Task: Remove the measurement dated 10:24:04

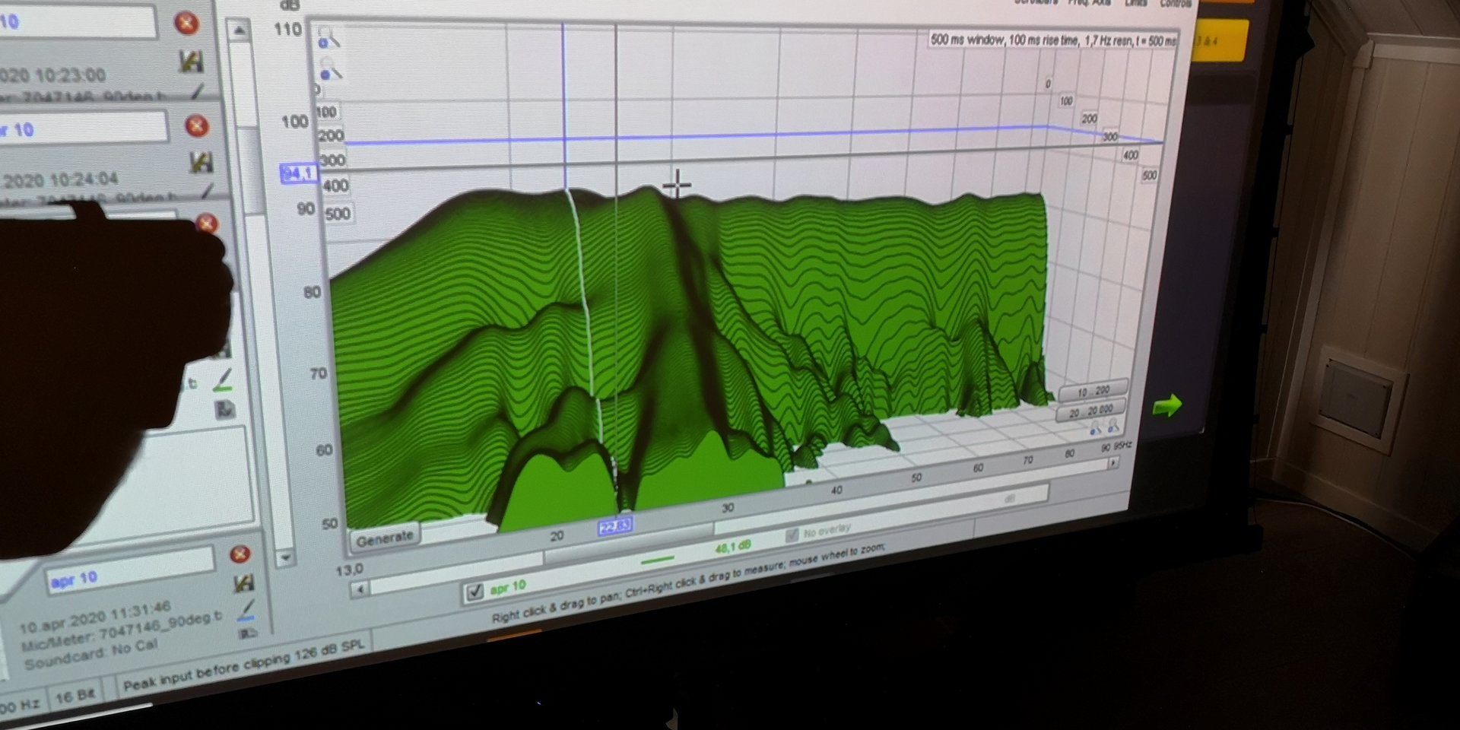Action: 197,125
